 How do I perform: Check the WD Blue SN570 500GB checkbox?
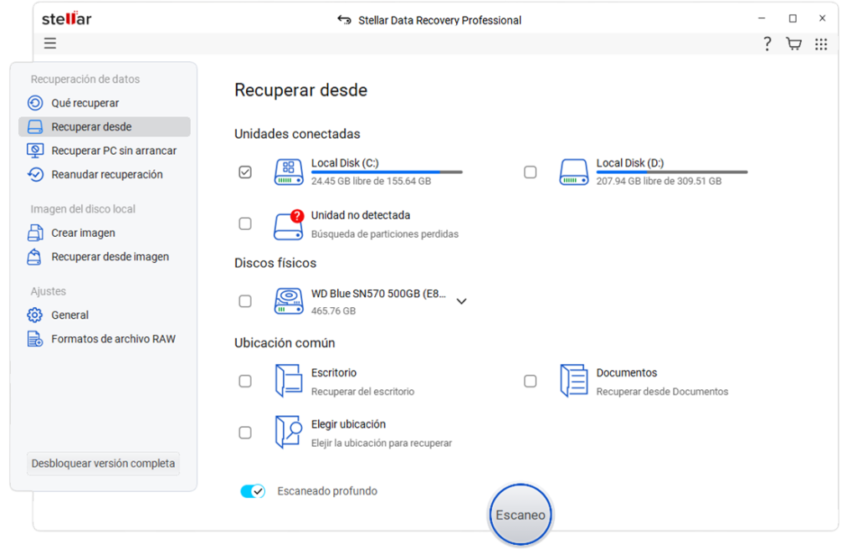(x=245, y=301)
